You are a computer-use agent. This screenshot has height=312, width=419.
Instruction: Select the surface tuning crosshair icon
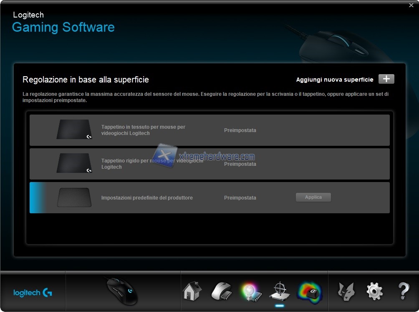[x=279, y=291]
